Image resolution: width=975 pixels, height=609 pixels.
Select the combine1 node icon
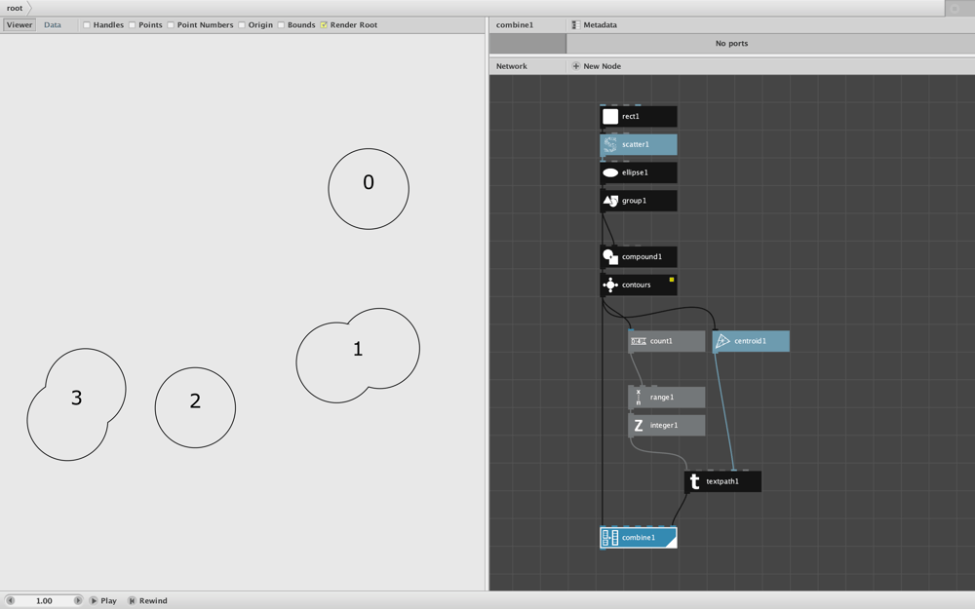tap(610, 538)
